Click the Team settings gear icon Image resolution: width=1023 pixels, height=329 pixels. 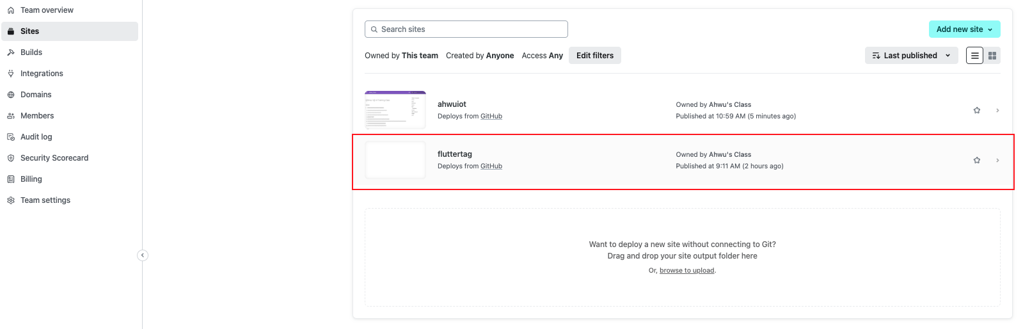pyautogui.click(x=11, y=200)
